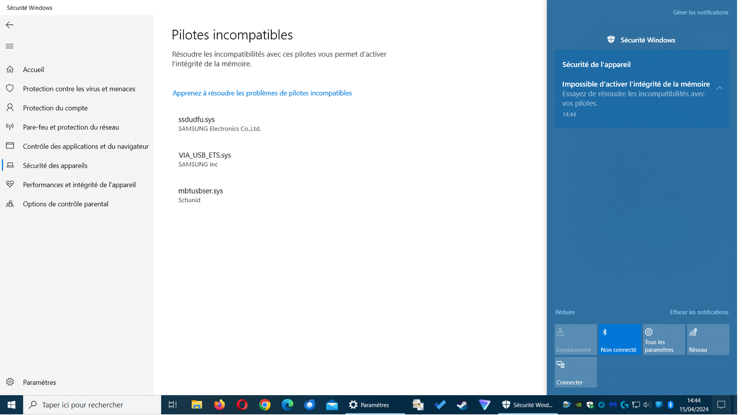Click the account protection person icon
The width and height of the screenshot is (742, 415).
point(10,108)
